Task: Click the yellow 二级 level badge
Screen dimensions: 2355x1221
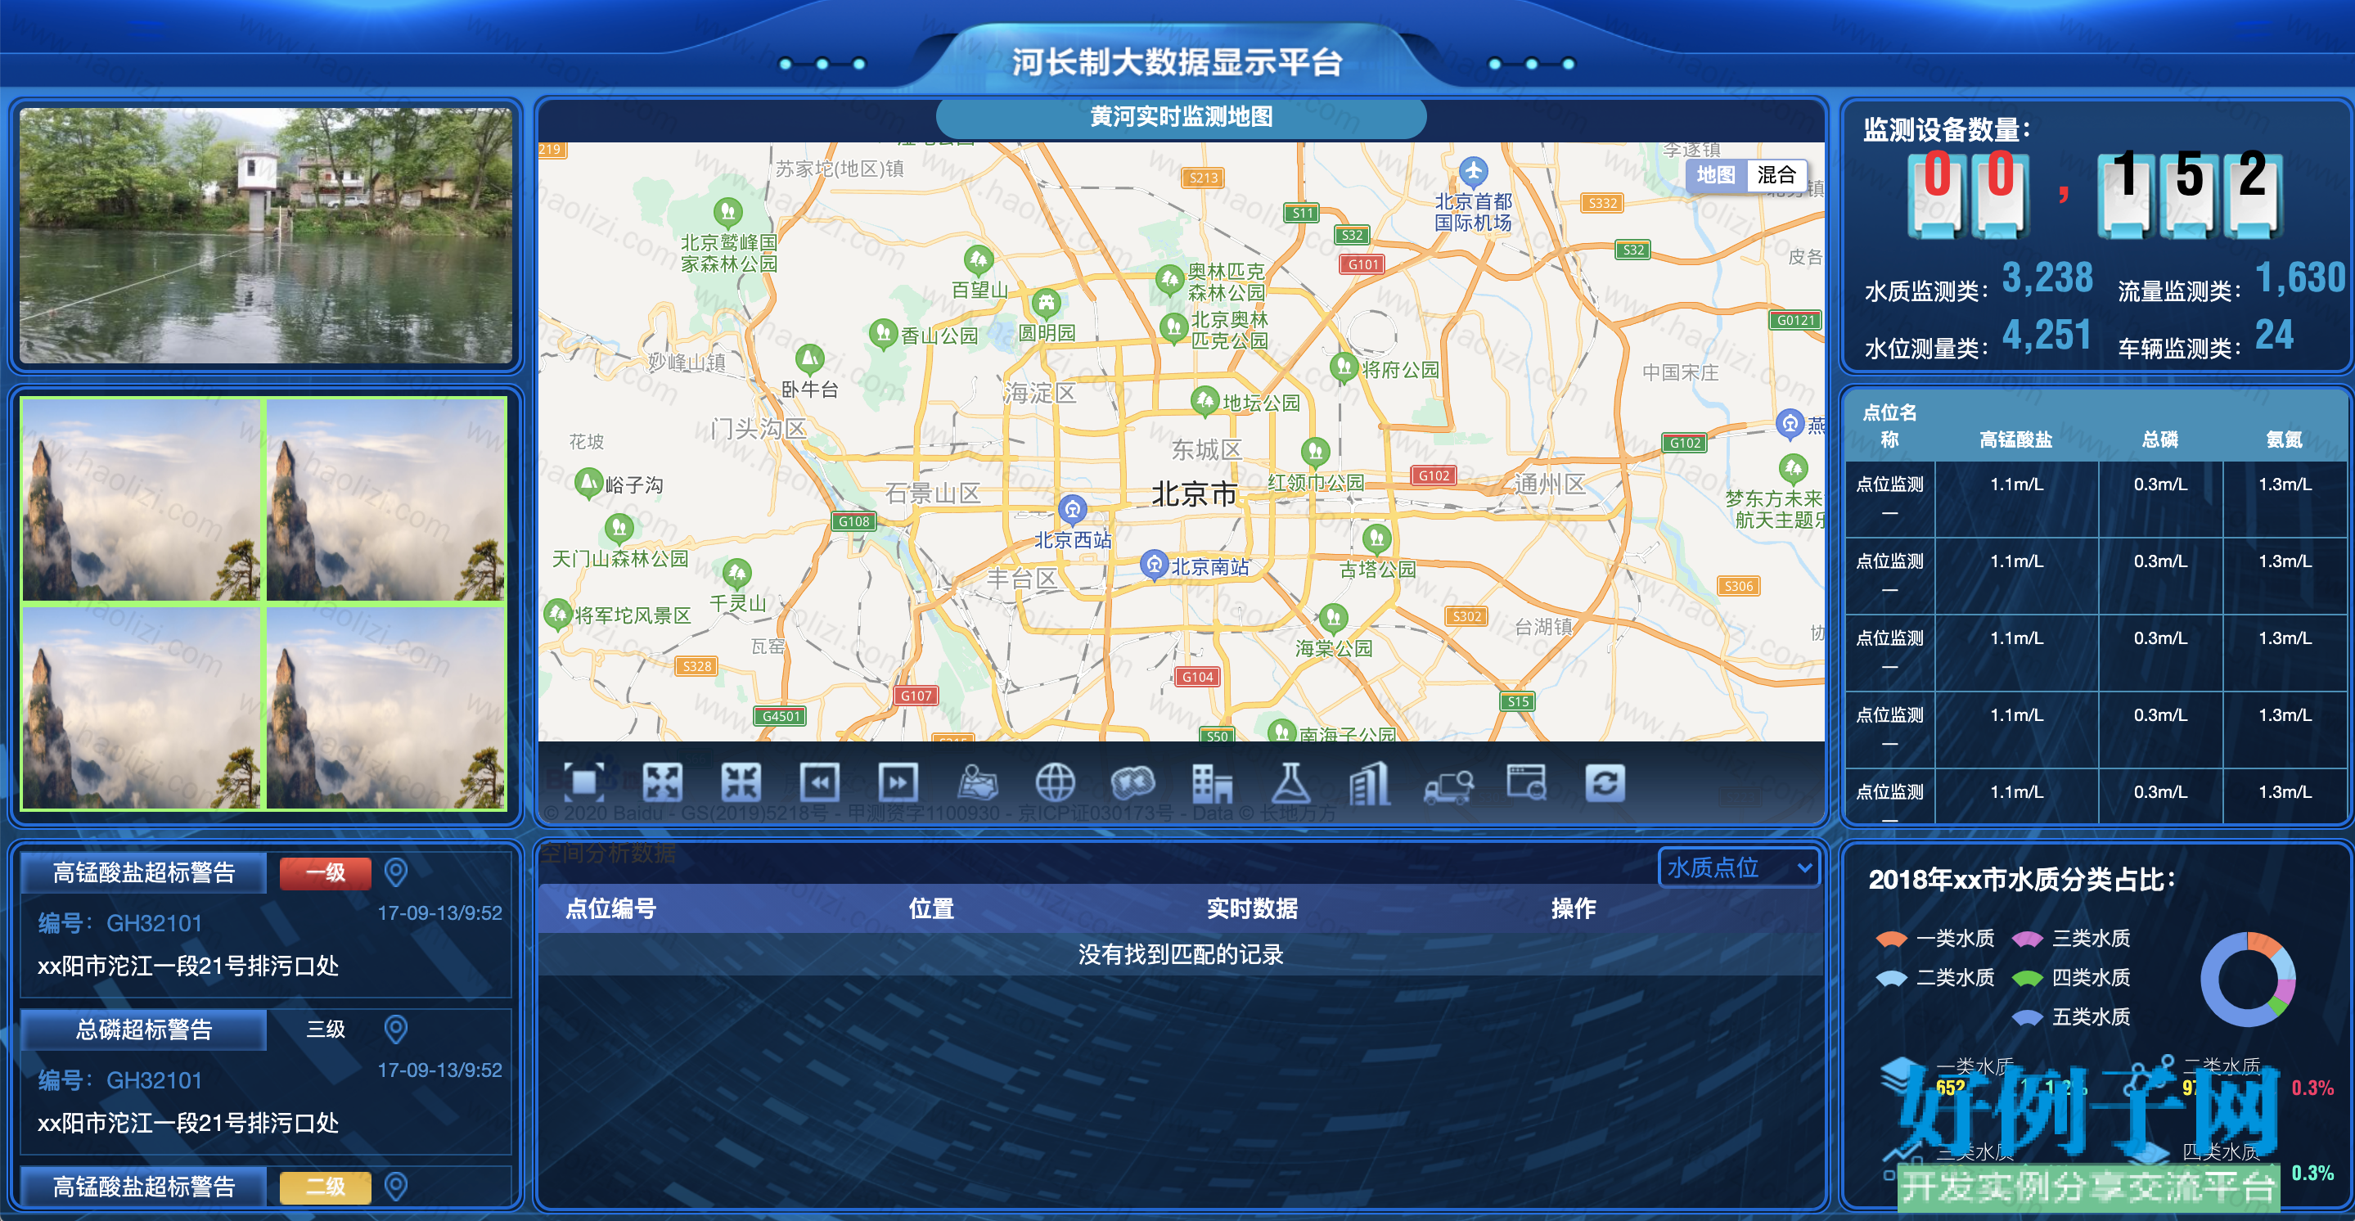Action: [326, 1187]
